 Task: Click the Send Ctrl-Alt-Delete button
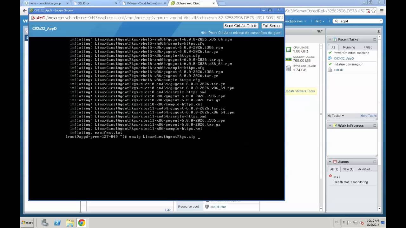point(241,26)
